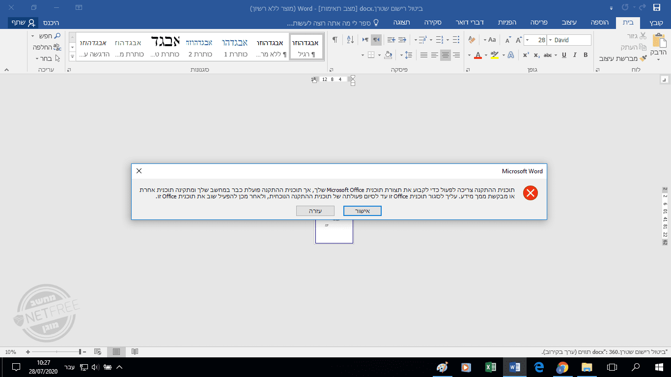671x377 pixels.
Task: Close the Microsoft Word error dialog
Action: pos(139,171)
